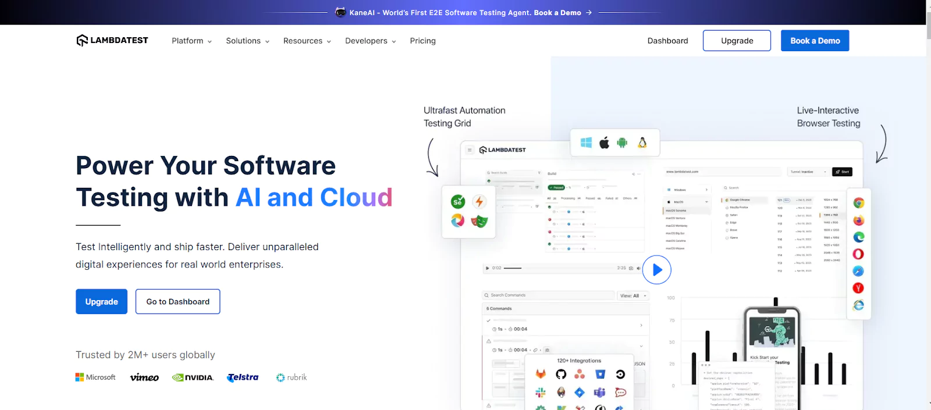931x410 pixels.
Task: Click the Slack integration icon
Action: click(x=541, y=393)
